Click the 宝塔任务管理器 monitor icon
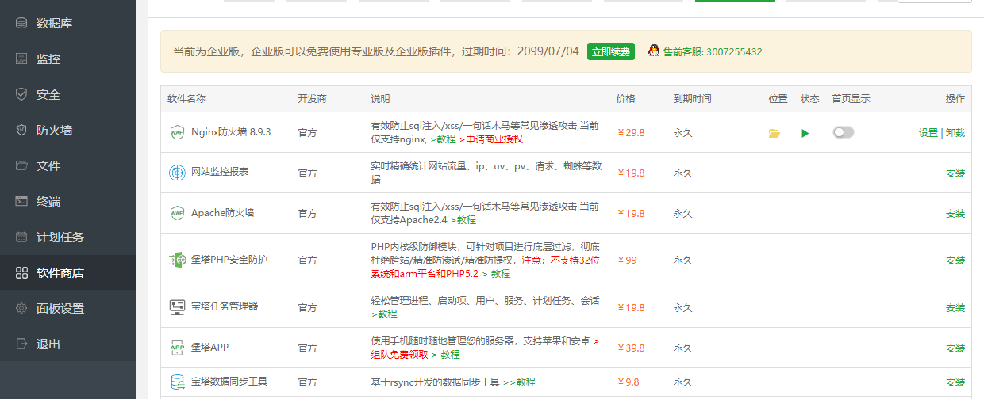 (x=177, y=307)
